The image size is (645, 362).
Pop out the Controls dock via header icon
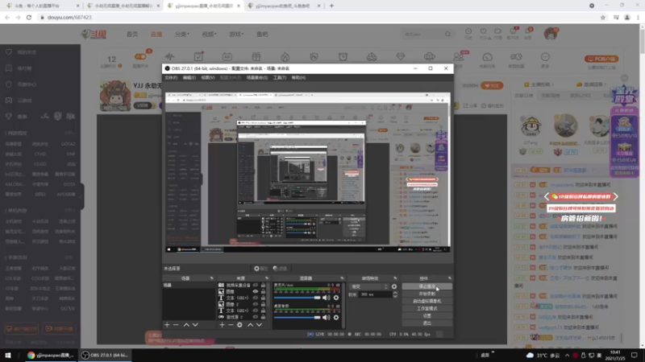tap(449, 278)
